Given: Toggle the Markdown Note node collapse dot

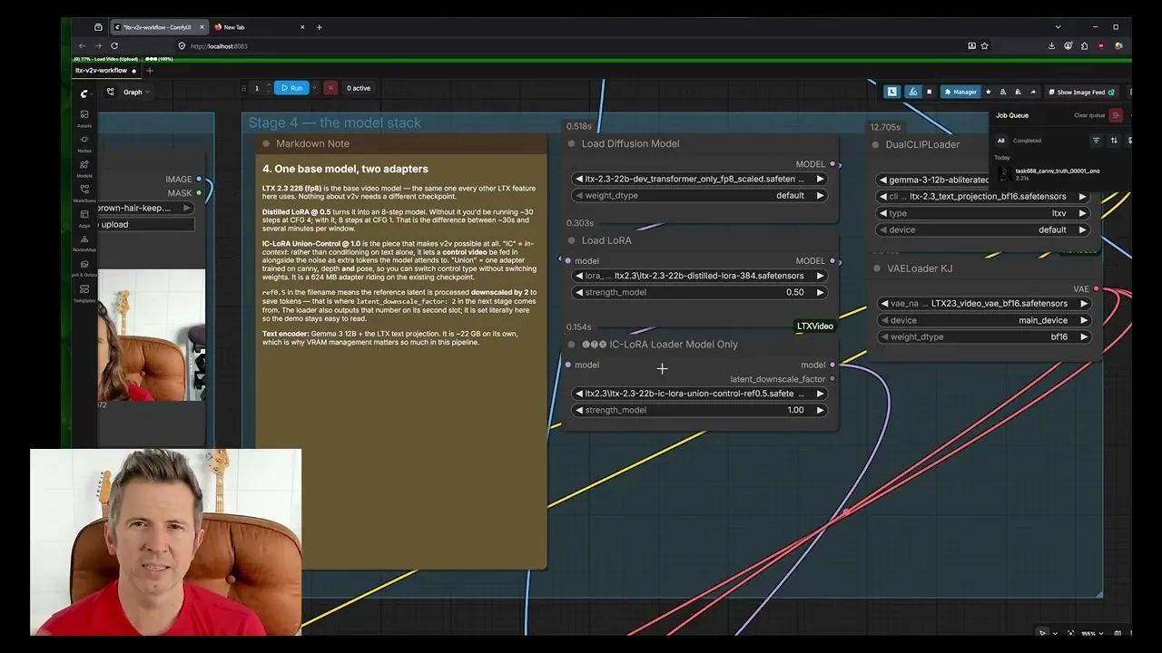Looking at the screenshot, I should click(266, 143).
